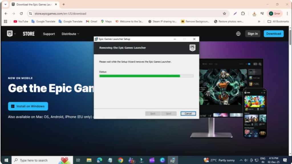Image resolution: width=292 pixels, height=164 pixels.
Task: Open the Windows Start menu
Action: [x=6, y=160]
